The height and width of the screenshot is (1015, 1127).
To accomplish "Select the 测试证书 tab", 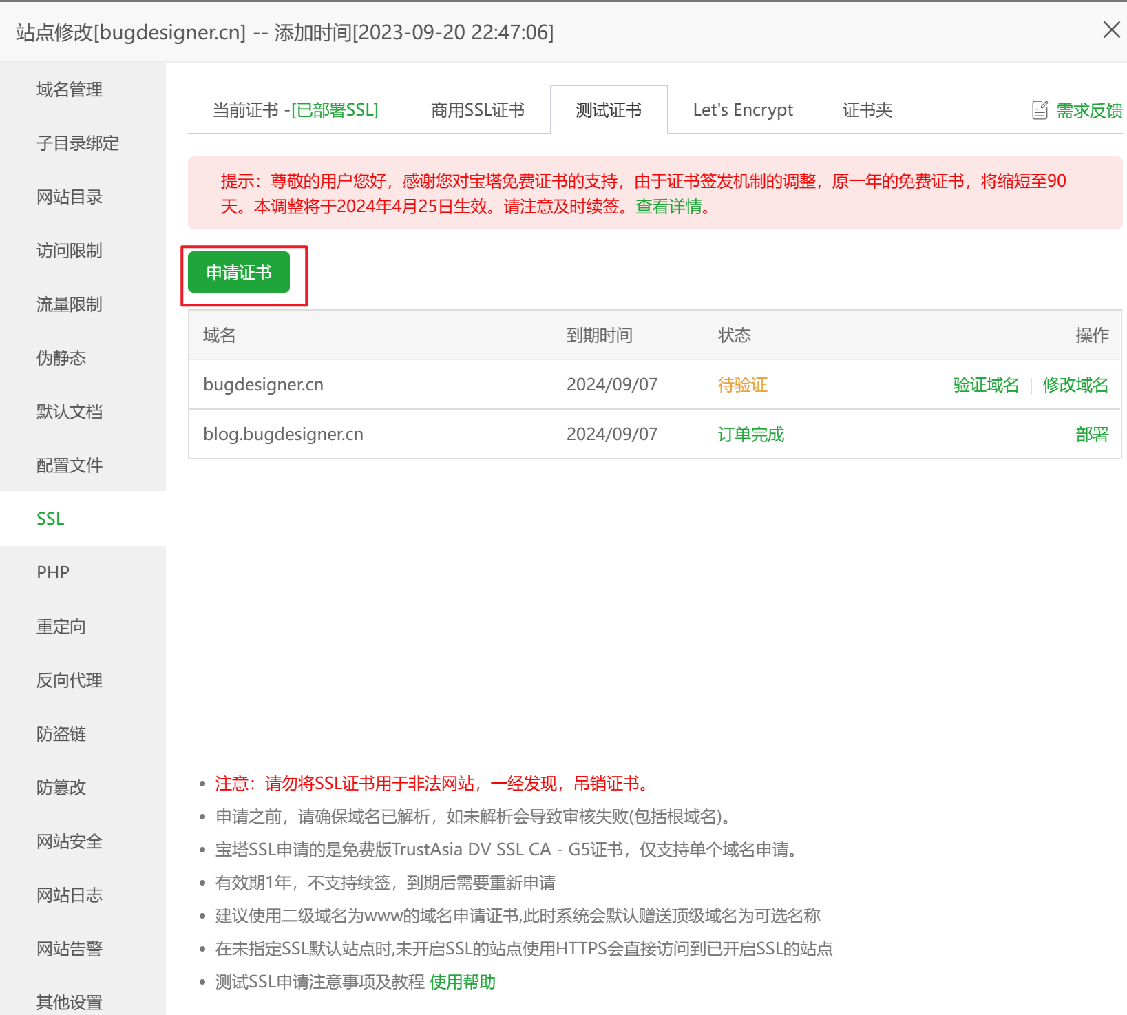I will [609, 110].
